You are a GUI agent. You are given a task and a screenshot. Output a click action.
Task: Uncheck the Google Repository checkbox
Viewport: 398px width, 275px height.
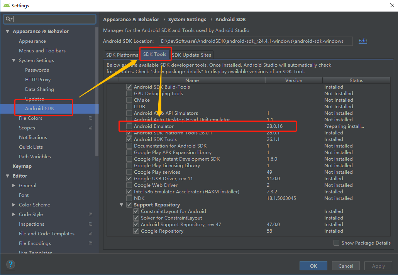coord(136,231)
